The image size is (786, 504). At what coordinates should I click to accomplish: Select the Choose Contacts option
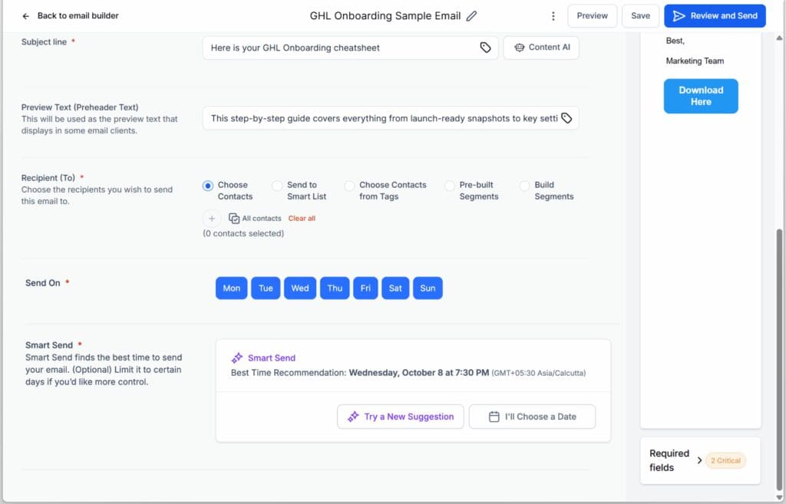[x=208, y=185]
